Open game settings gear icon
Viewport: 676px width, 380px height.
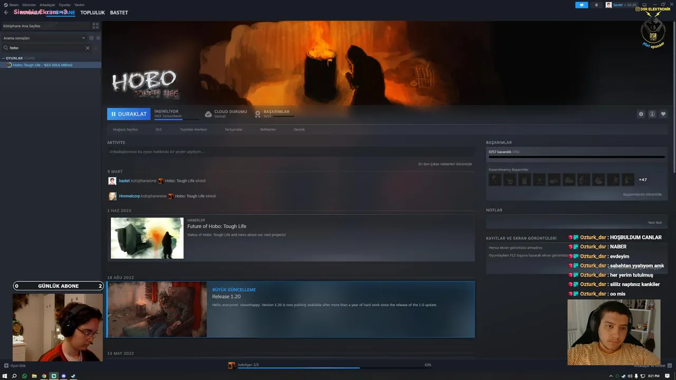click(641, 114)
